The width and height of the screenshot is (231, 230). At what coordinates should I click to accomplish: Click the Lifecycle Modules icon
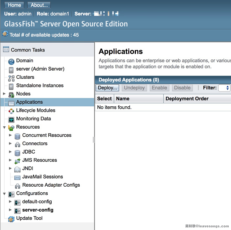coord(11,111)
